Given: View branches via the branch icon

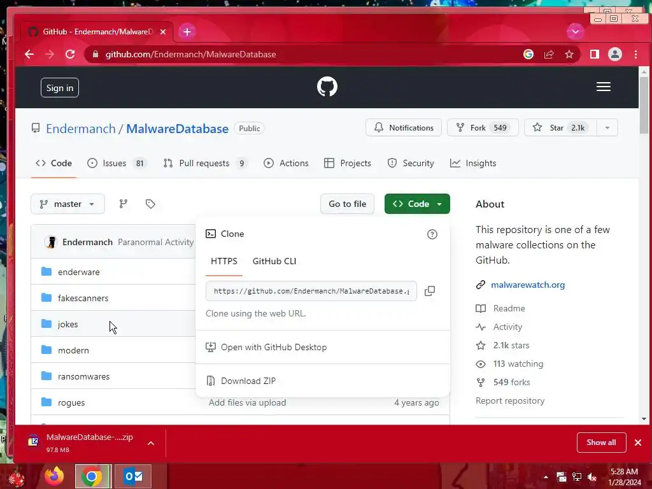Looking at the screenshot, I should [x=123, y=204].
